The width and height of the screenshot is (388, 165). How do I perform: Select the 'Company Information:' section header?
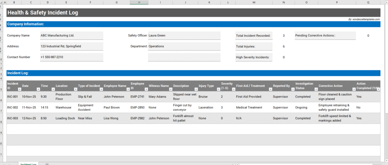click(194, 24)
